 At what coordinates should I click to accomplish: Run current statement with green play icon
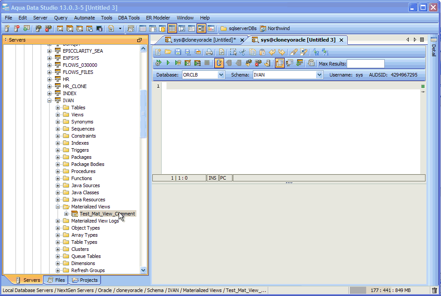click(x=168, y=63)
